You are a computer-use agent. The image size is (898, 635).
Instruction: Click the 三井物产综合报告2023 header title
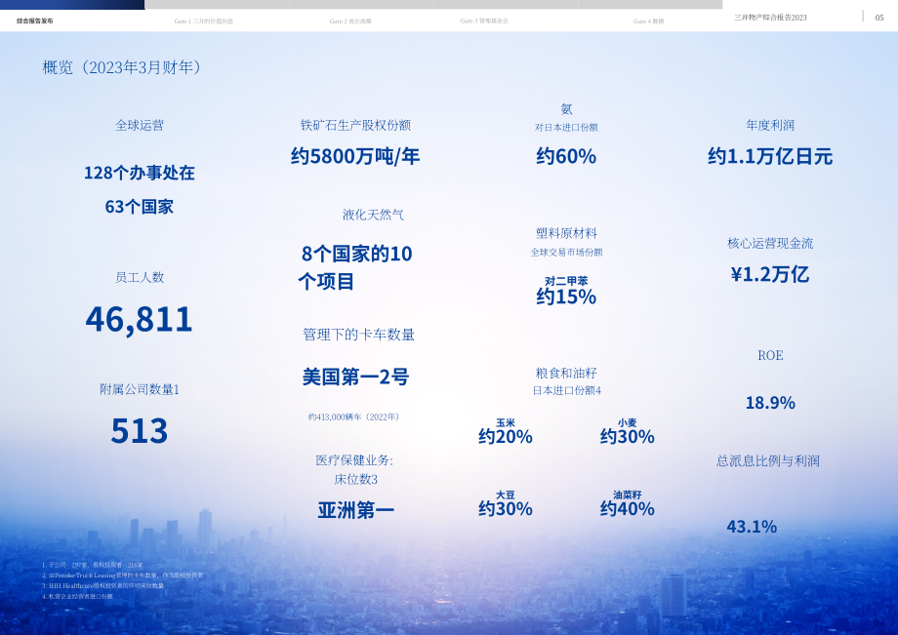click(770, 18)
